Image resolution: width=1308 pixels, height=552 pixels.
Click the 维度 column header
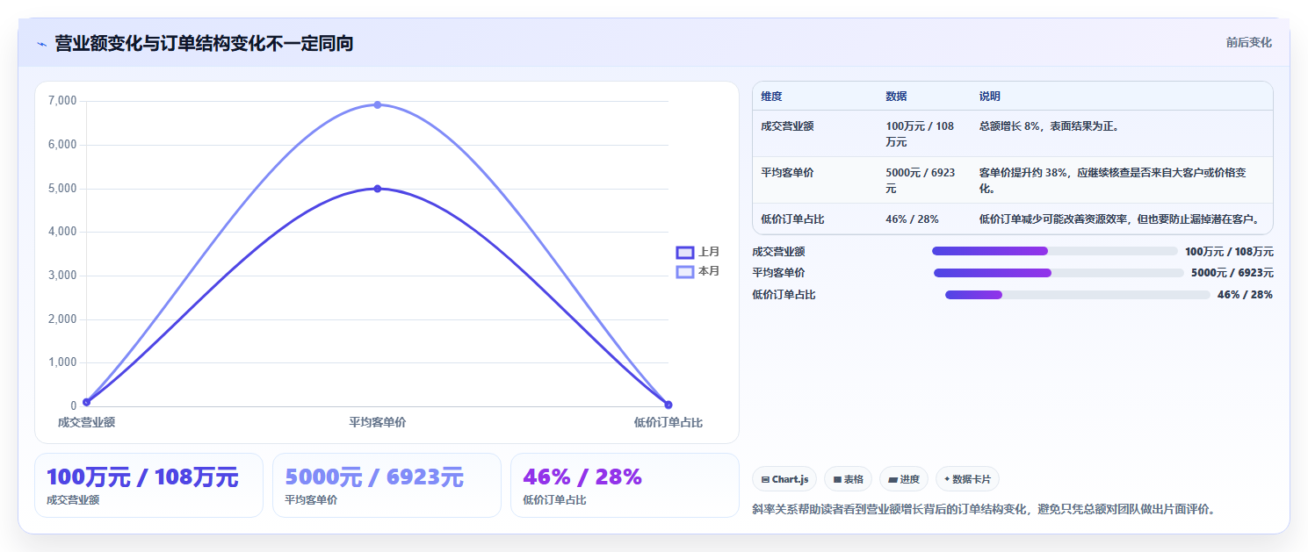point(771,97)
